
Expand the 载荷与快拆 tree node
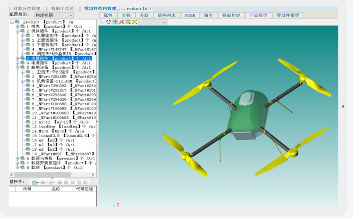17,159
